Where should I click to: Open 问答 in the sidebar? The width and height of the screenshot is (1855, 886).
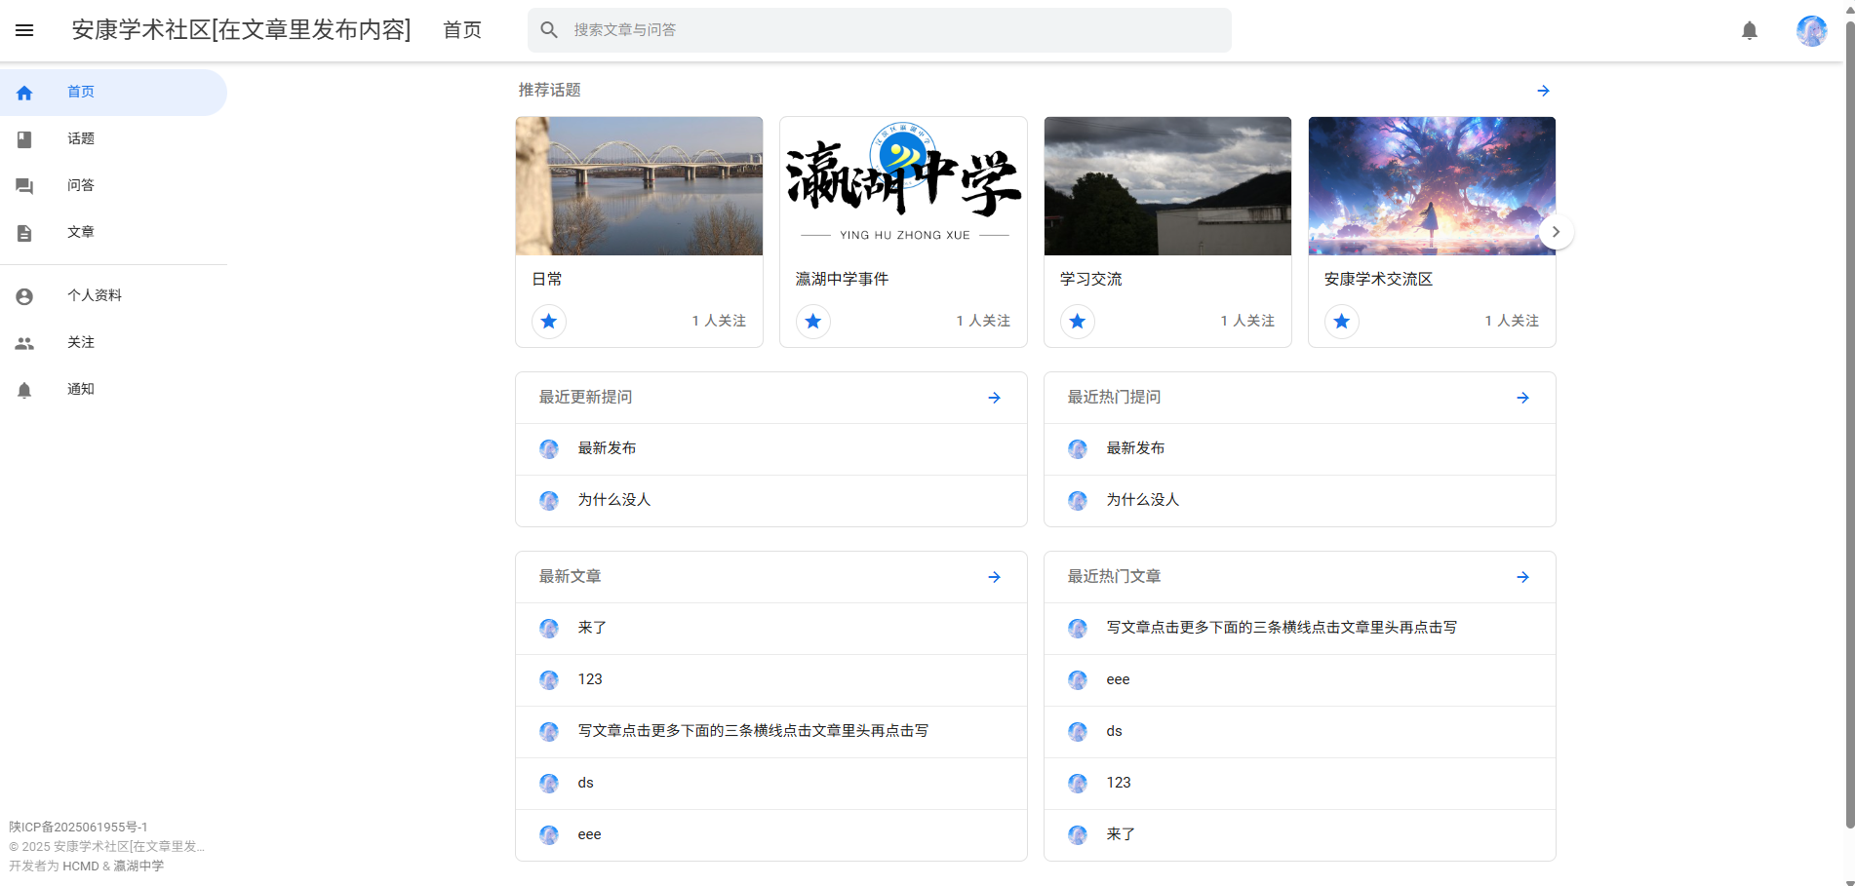113,186
